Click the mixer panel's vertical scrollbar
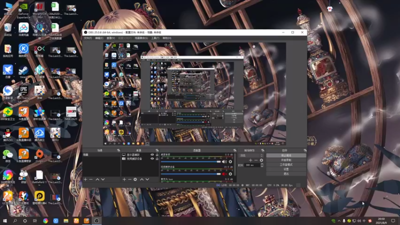This screenshot has width=400, height=225. pos(234,164)
